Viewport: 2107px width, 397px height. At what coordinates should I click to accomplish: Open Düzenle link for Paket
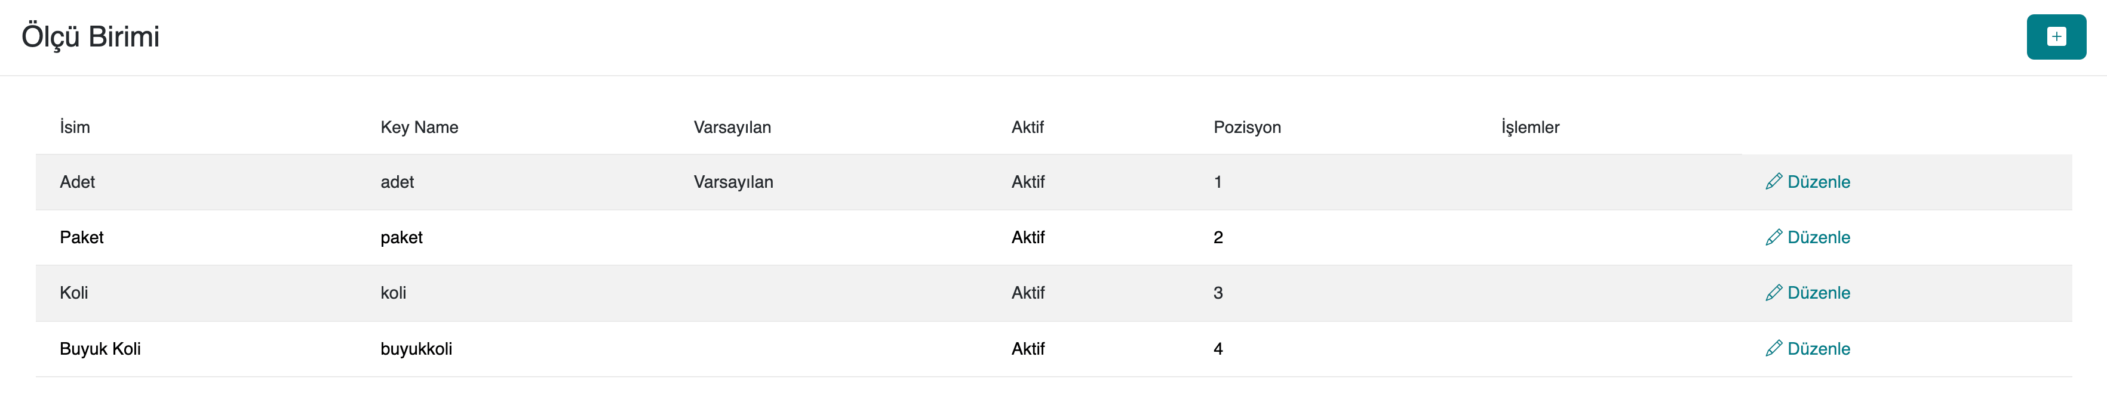(x=1817, y=237)
